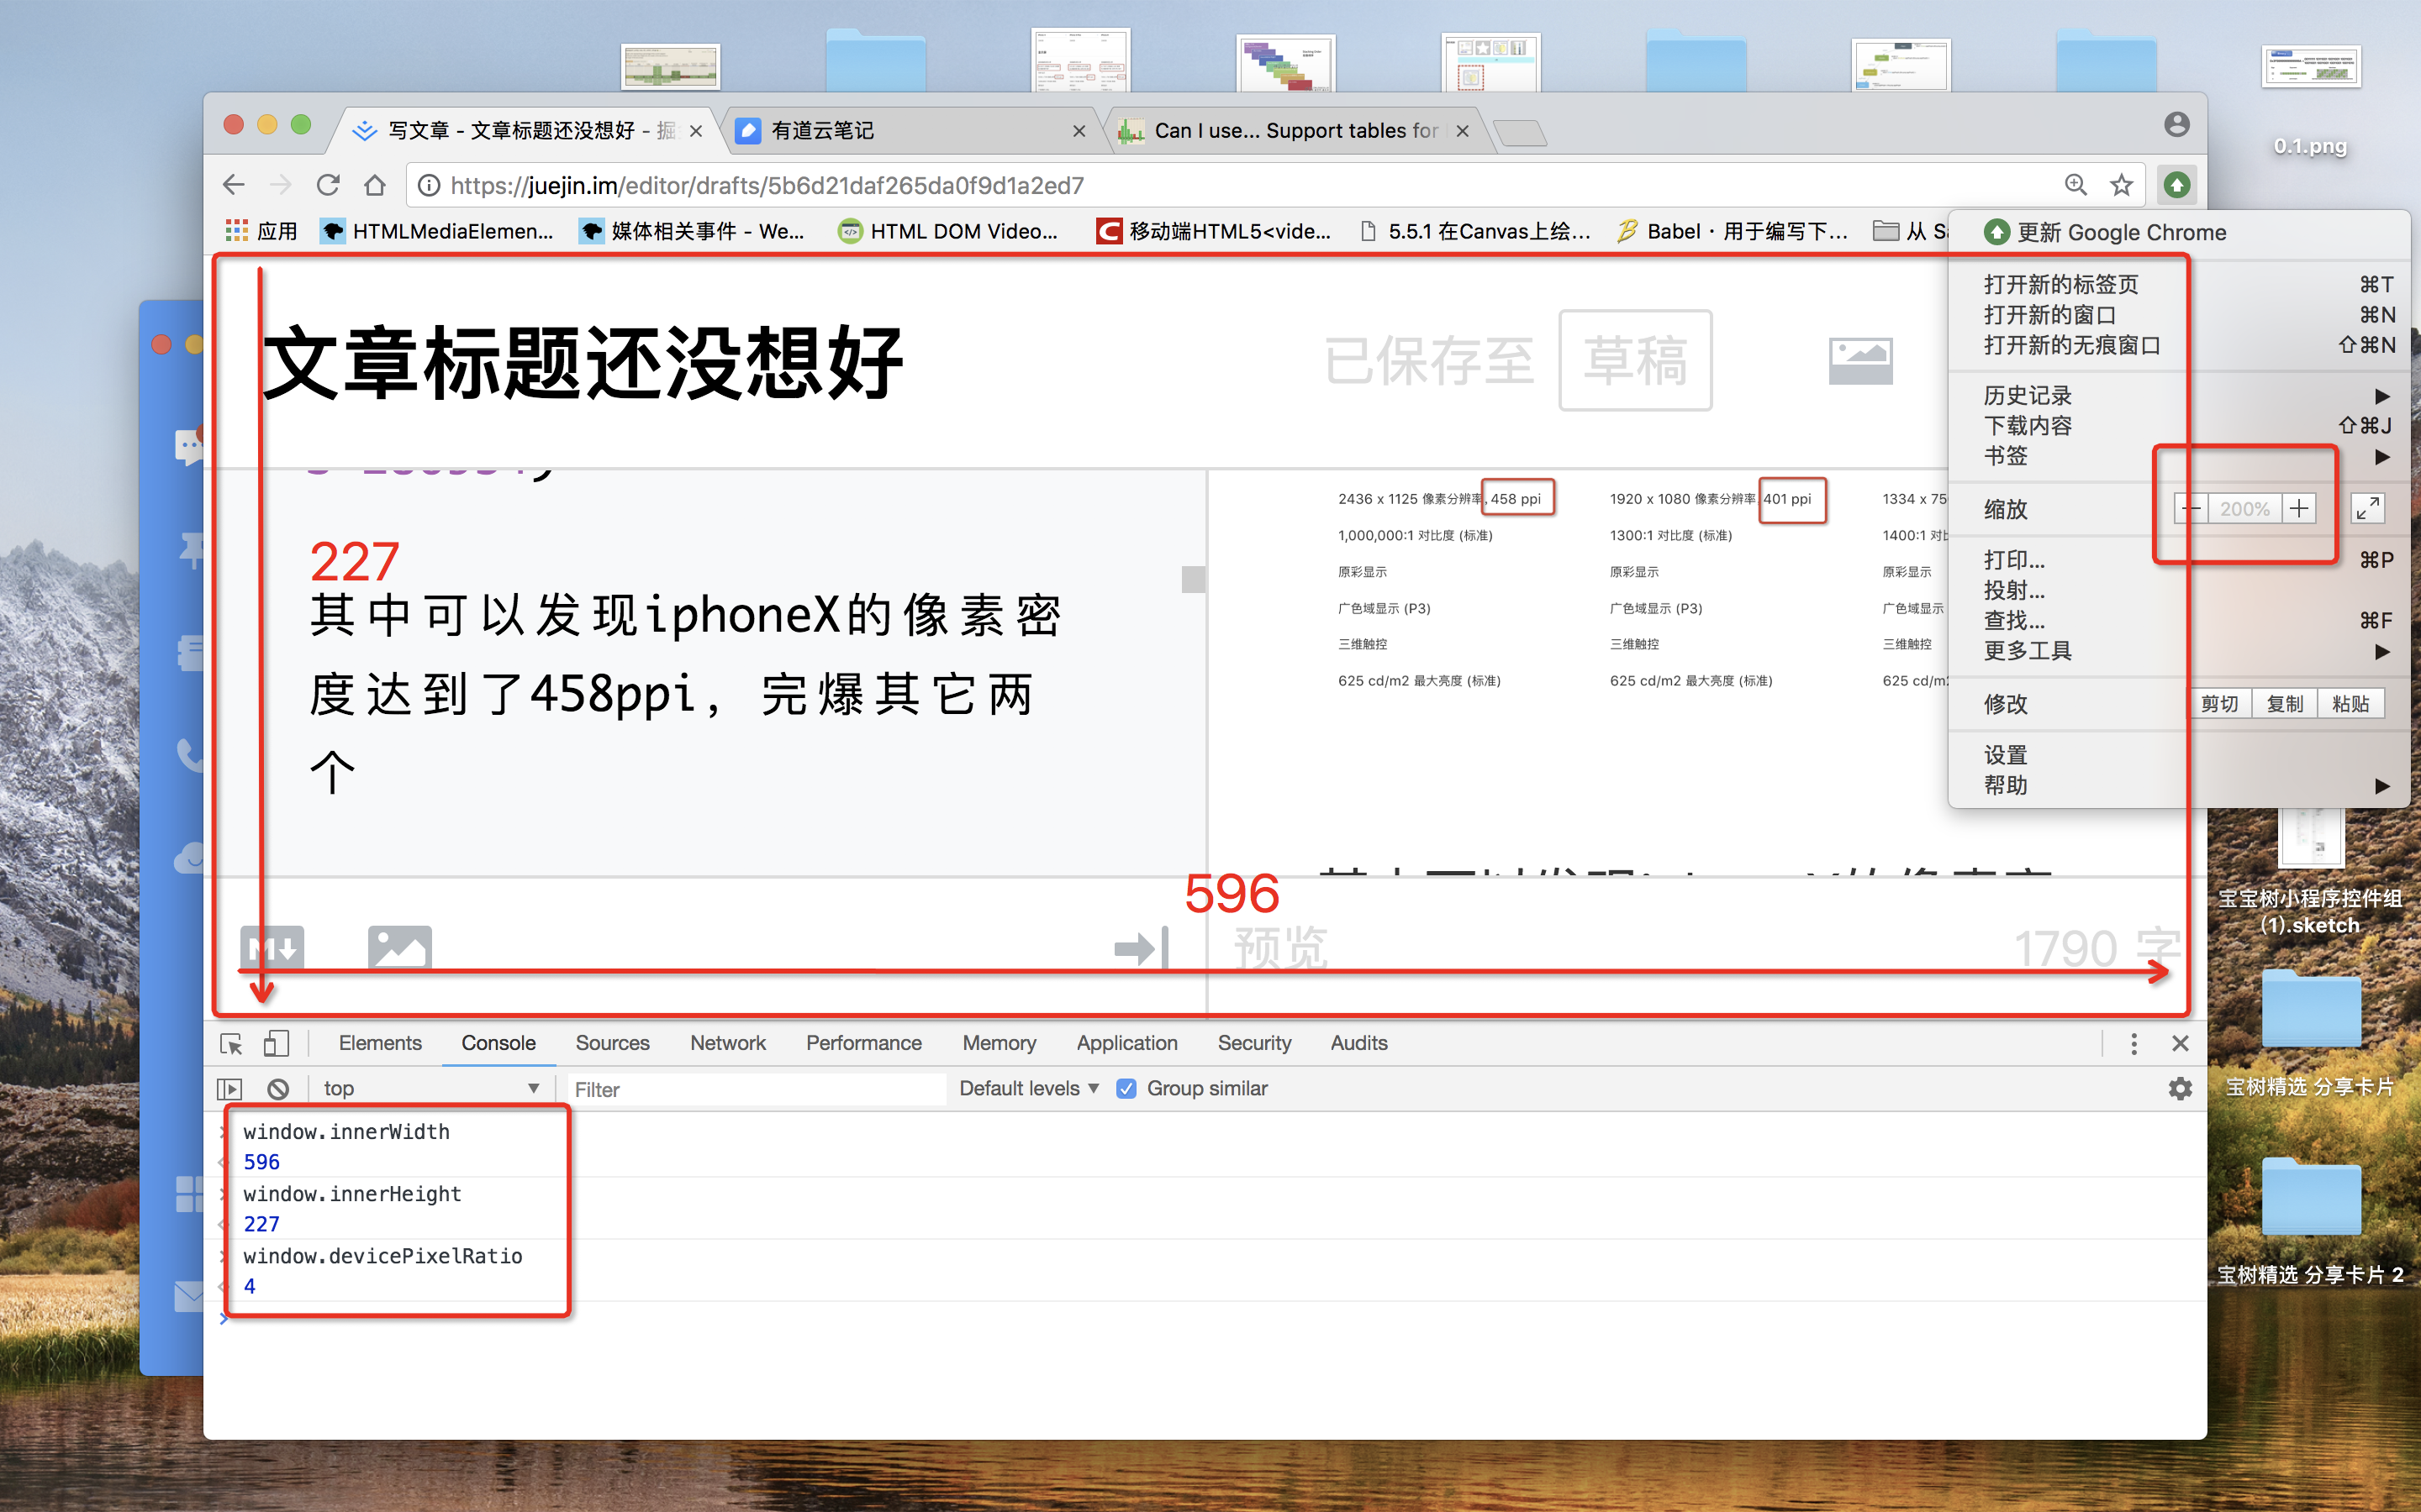
Task: Open the top context dropdown
Action: coord(430,1088)
